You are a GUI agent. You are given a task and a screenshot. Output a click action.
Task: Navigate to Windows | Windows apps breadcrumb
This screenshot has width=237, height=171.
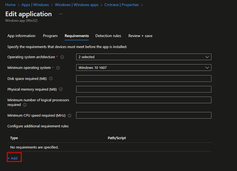coord(77,5)
